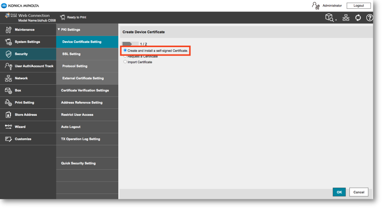
Task: Go to the Security section
Action: pos(28,54)
